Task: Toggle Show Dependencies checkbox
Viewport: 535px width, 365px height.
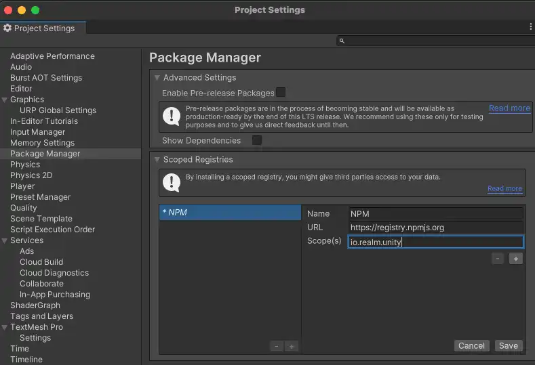Action: tap(257, 140)
